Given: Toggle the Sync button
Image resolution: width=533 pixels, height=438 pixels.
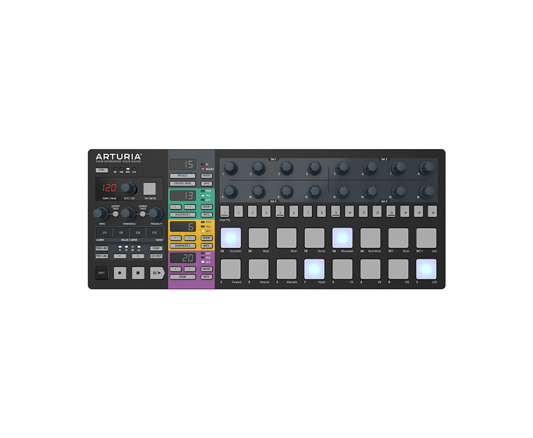Looking at the screenshot, I should pos(101,171).
